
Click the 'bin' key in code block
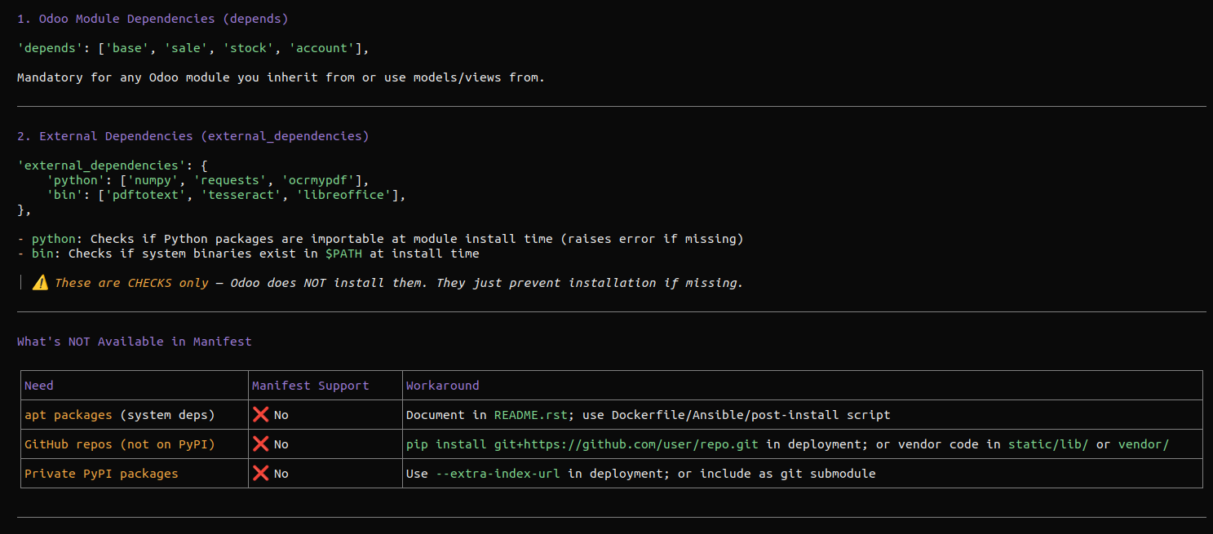point(64,195)
